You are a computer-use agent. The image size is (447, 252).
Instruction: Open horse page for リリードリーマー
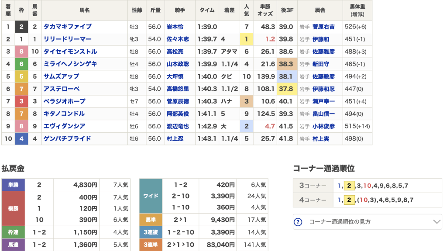(68, 39)
